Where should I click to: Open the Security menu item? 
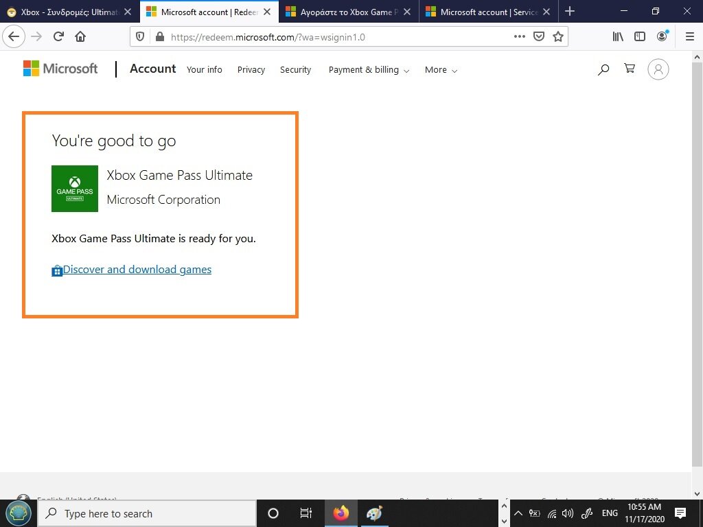[x=295, y=70]
